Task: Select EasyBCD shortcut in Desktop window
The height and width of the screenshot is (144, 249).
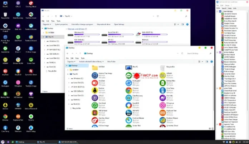Action: click(x=132, y=105)
